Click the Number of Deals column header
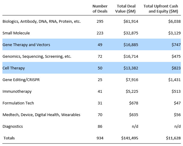The height and width of the screenshot is (146, 183). tap(100, 9)
